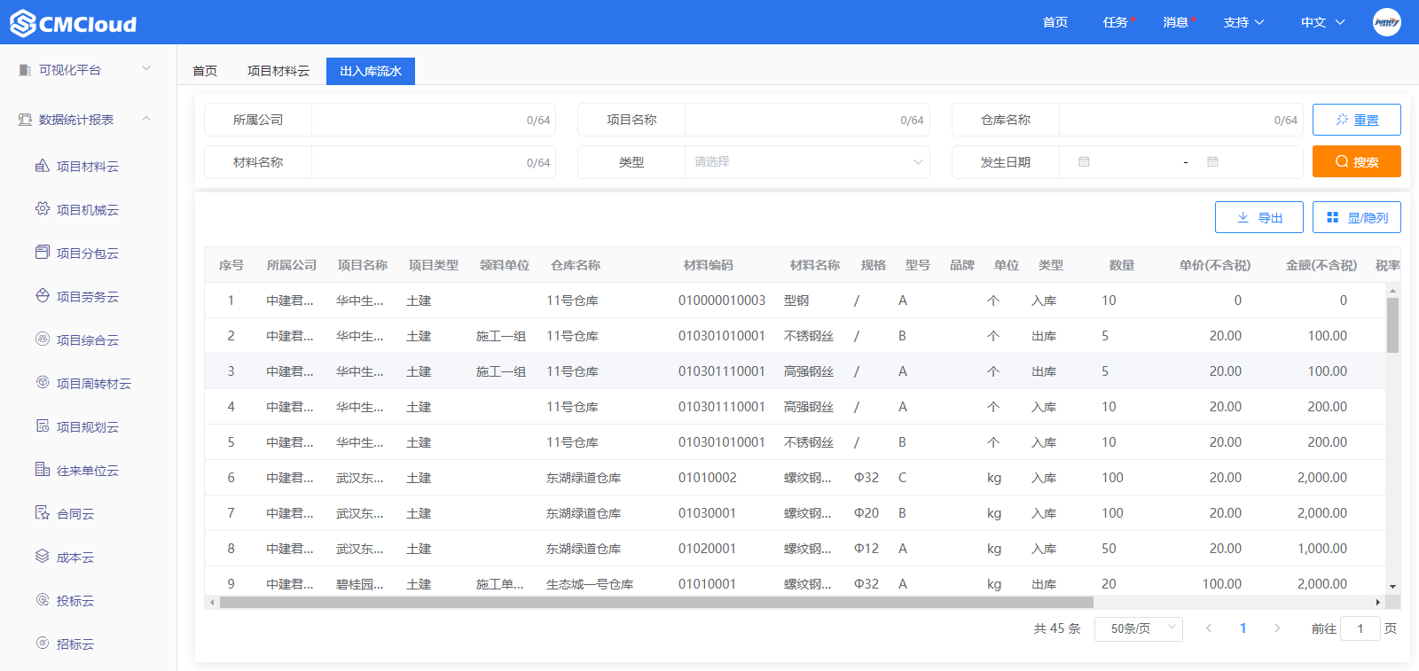
Task: Select the 出入库流水 tab
Action: 371,71
